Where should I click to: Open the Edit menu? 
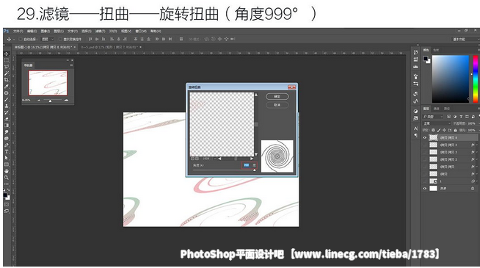tap(32, 32)
